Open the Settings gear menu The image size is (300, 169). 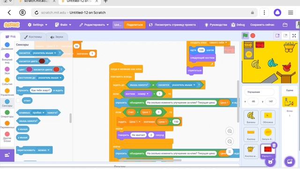37,25
